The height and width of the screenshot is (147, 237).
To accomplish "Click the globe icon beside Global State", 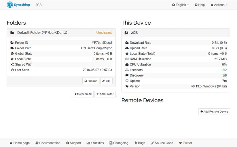I will pyautogui.click(x=12, y=54).
